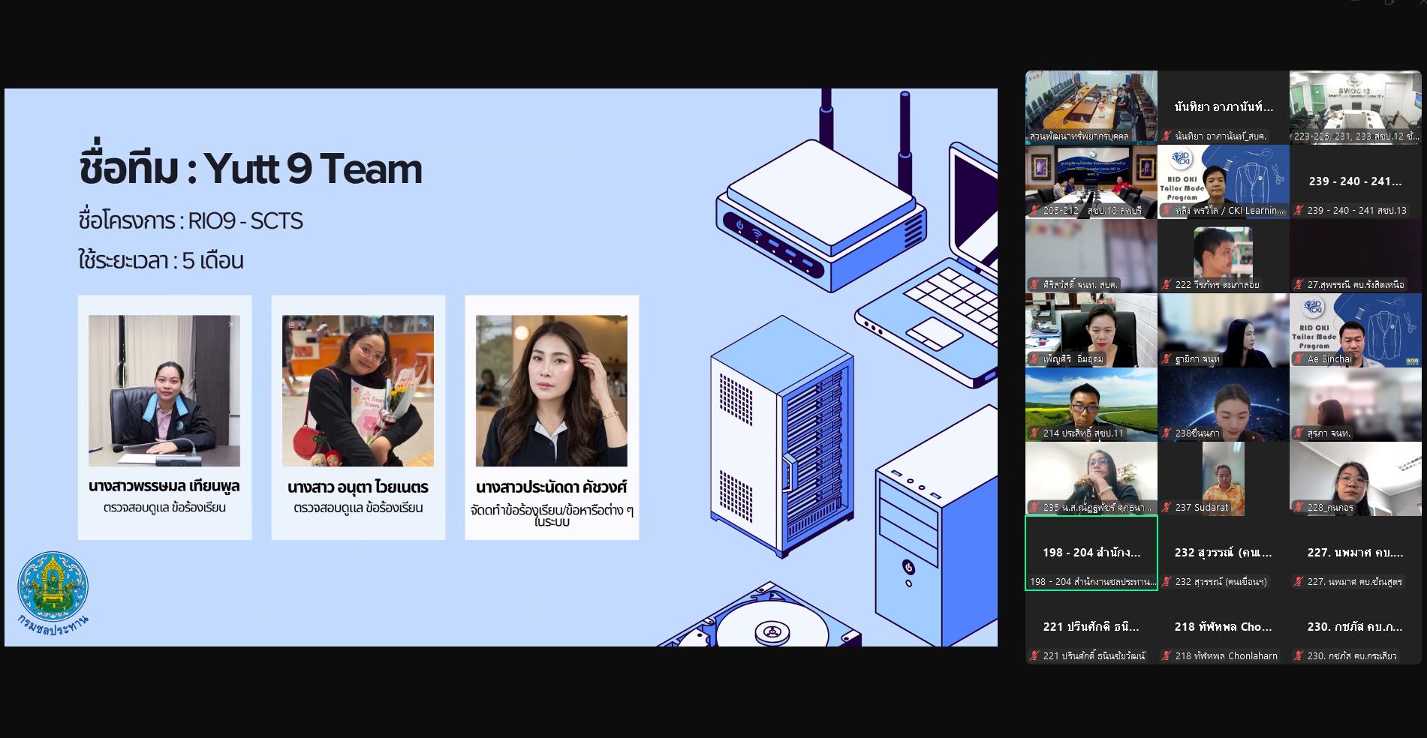Click the photo of นางสาวประนัดดา คัชวงศ์

point(552,391)
